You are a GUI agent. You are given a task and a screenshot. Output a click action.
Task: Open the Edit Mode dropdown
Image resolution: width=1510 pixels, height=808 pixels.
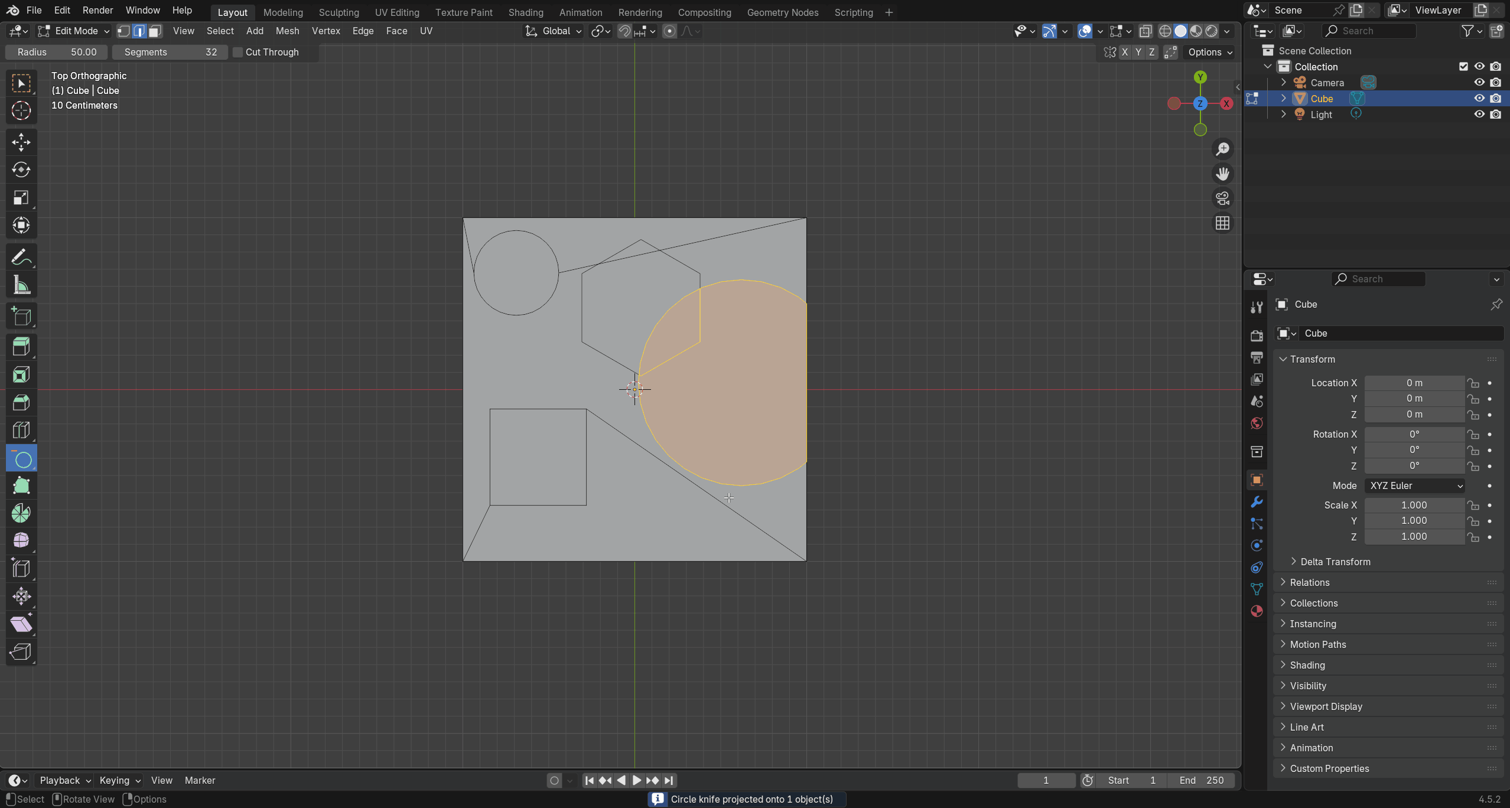73,31
